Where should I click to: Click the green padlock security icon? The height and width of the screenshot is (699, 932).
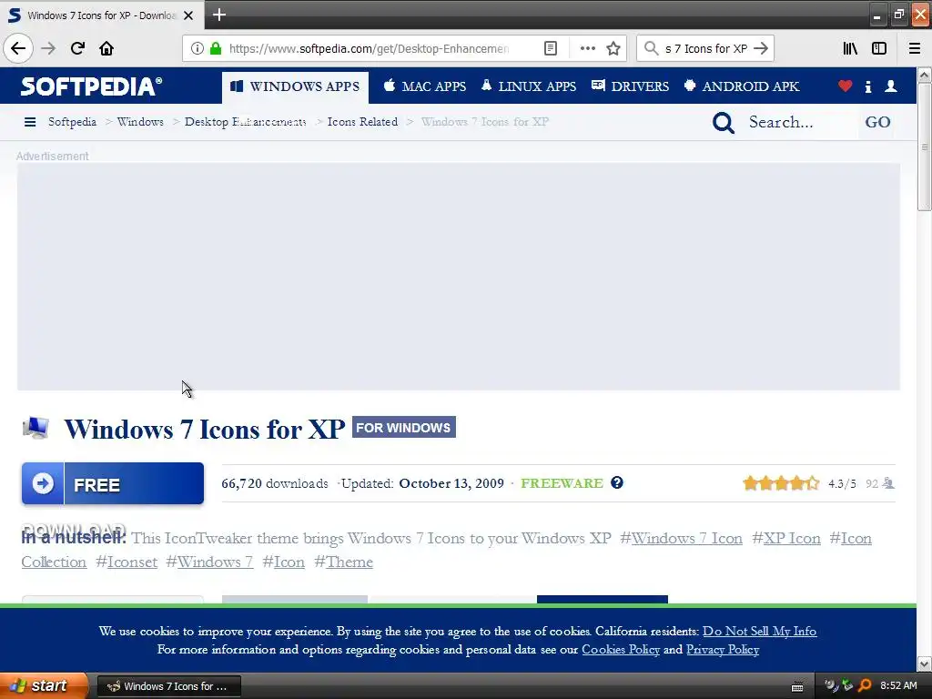215,48
